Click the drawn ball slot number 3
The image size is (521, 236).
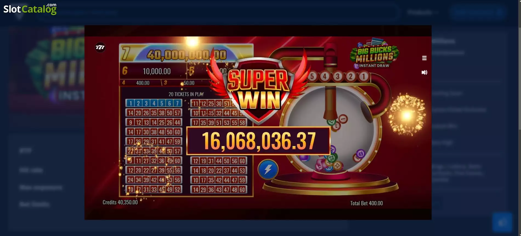338,76
